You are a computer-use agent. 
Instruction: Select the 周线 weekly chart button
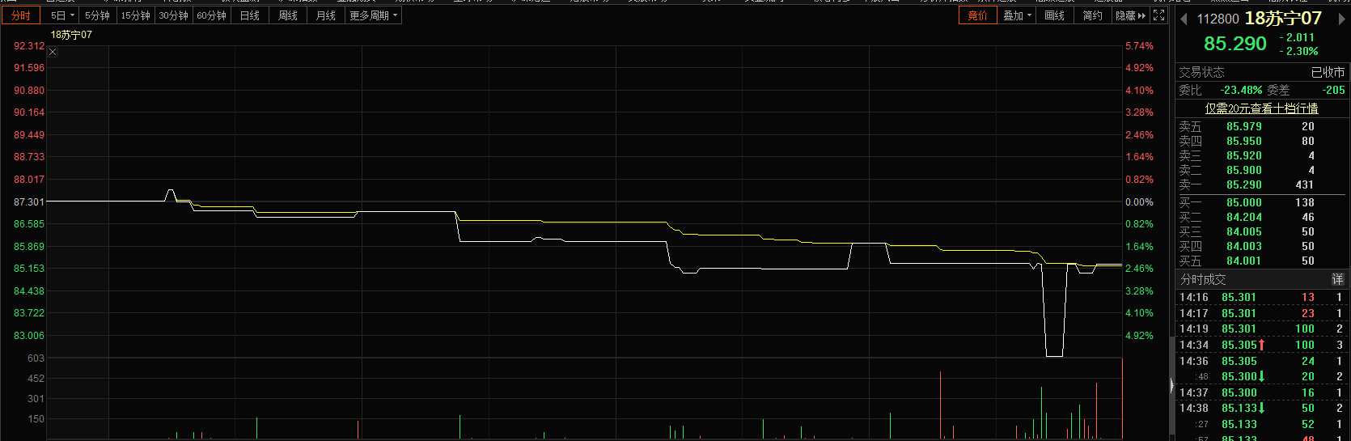pyautogui.click(x=288, y=15)
